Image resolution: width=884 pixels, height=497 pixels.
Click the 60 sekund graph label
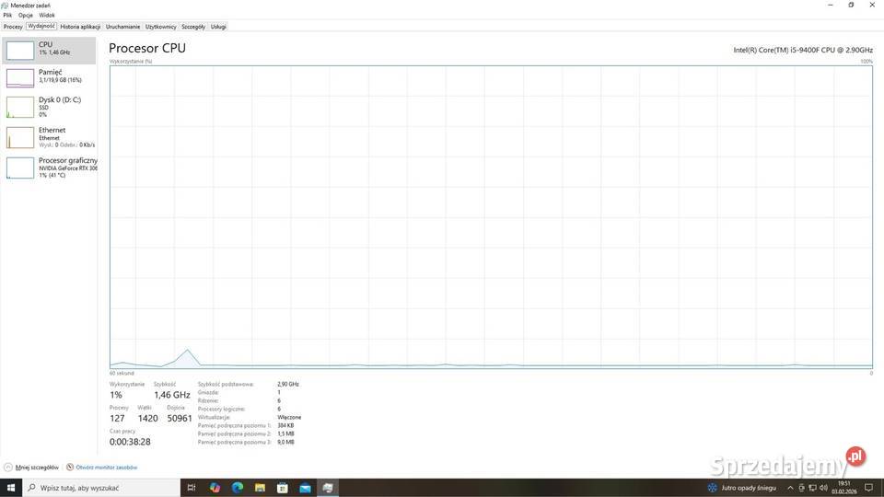tap(122, 373)
